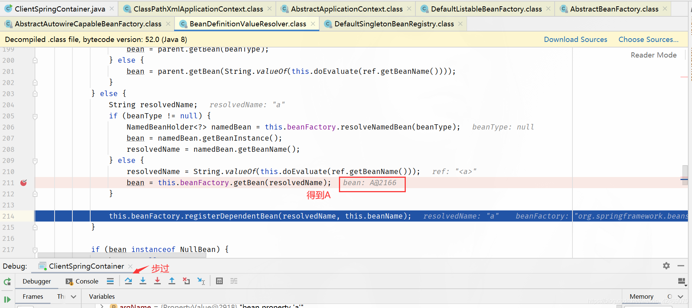The width and height of the screenshot is (692, 308).
Task: Expand the argName variable node
Action: pos(102,306)
